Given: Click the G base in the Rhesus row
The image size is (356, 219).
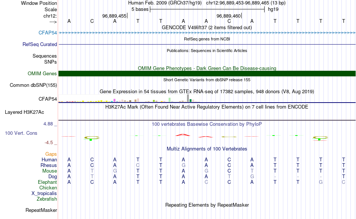Looking at the screenshot, I should [184, 165].
